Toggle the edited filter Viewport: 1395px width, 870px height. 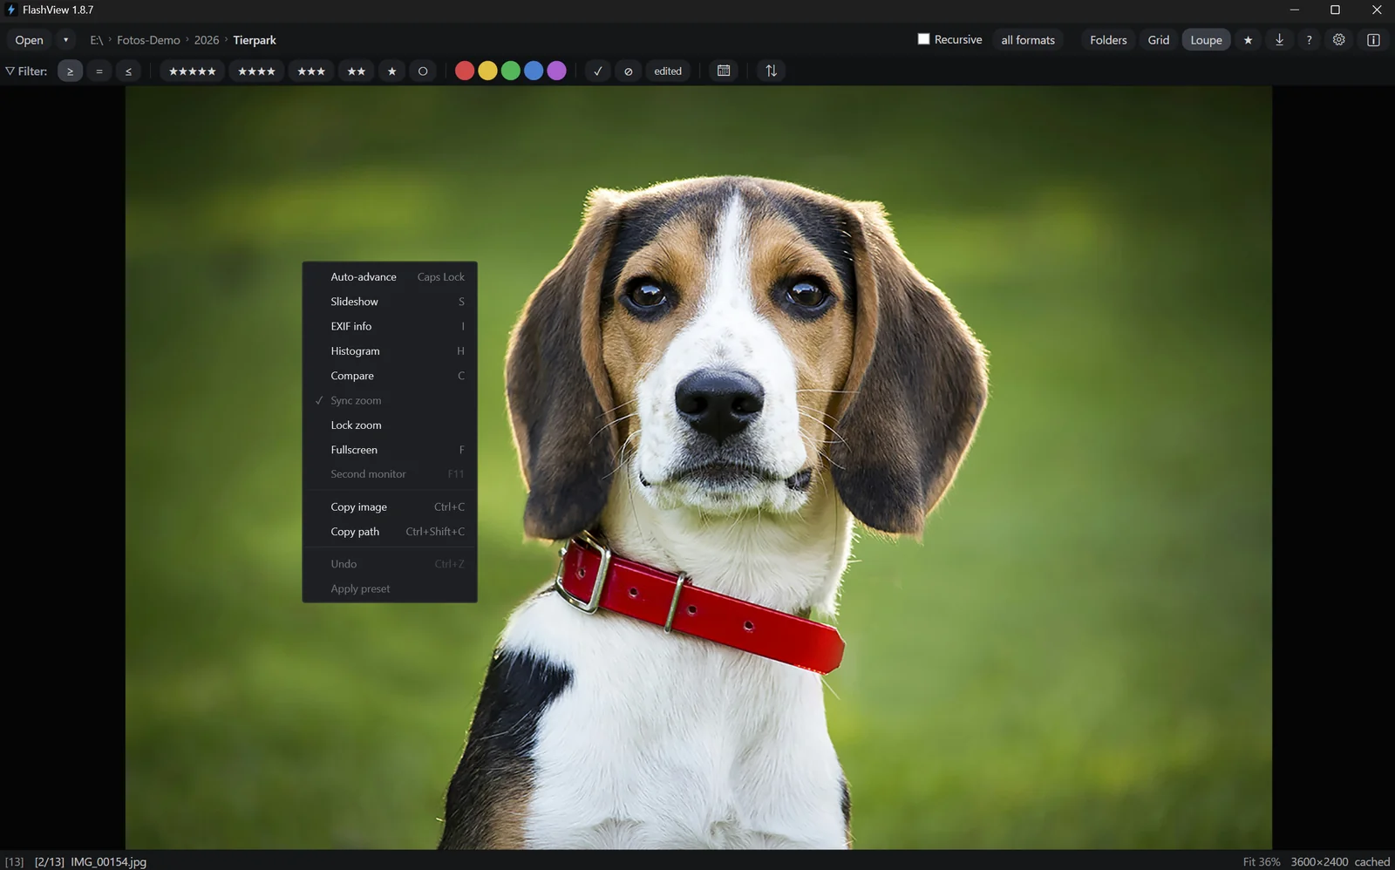tap(668, 71)
